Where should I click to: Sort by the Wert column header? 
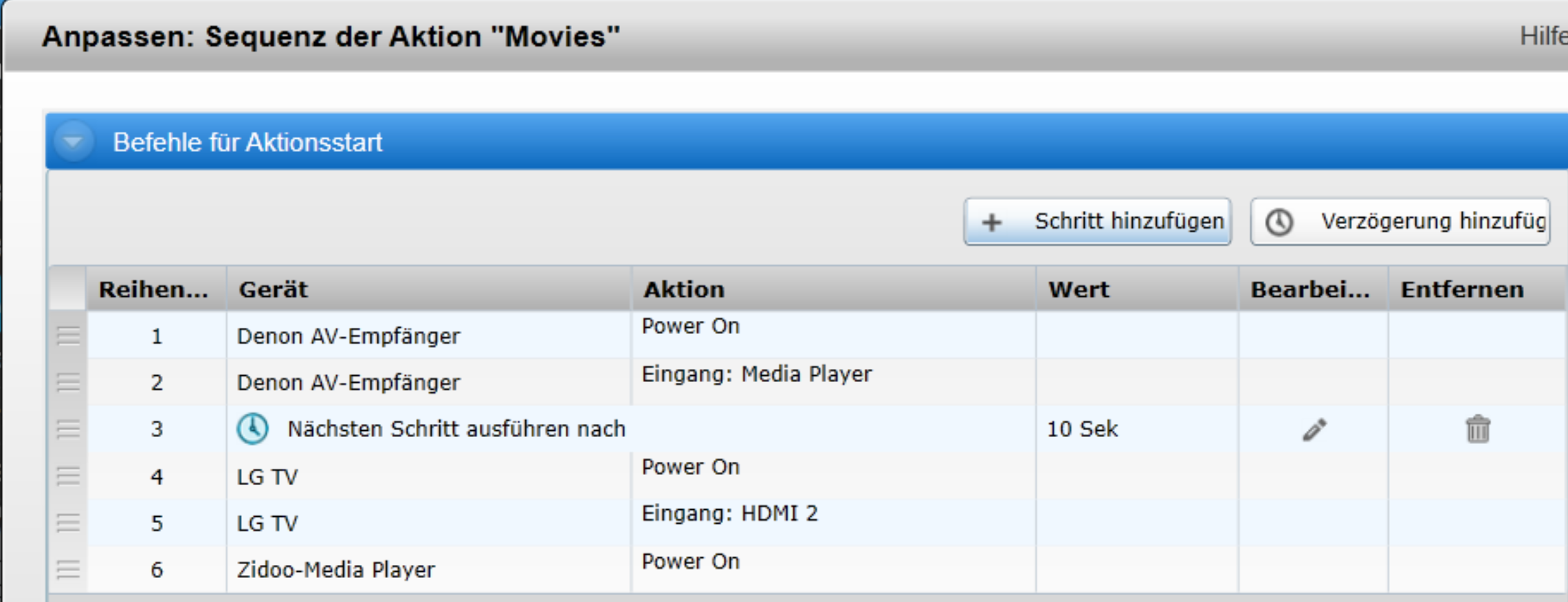1078,289
